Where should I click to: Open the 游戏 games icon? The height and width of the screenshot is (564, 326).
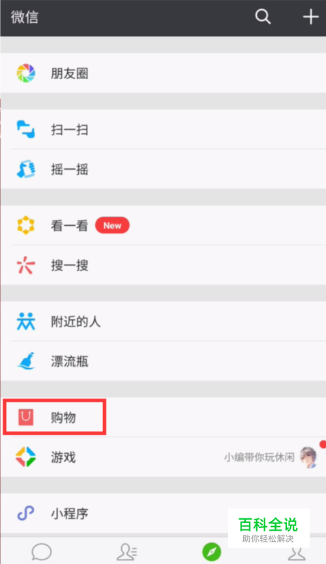[x=26, y=457]
